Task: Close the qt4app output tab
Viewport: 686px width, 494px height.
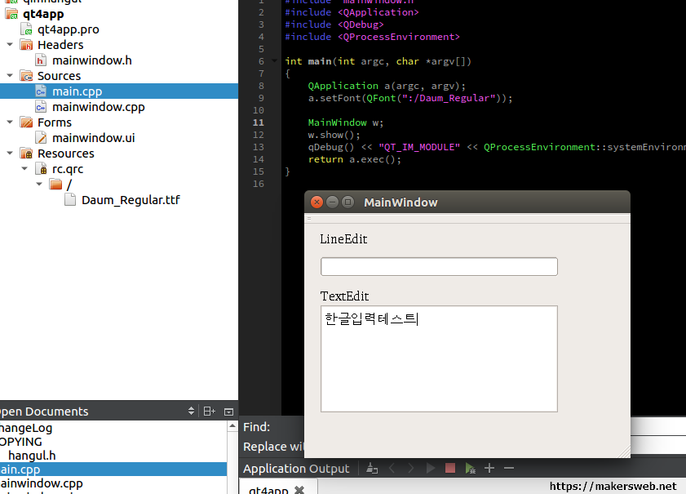Action: click(299, 490)
